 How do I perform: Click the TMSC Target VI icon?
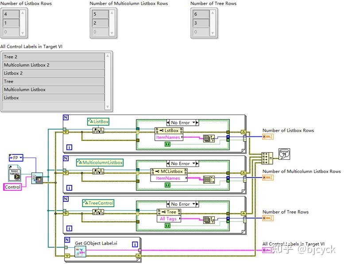pyautogui.click(x=15, y=173)
